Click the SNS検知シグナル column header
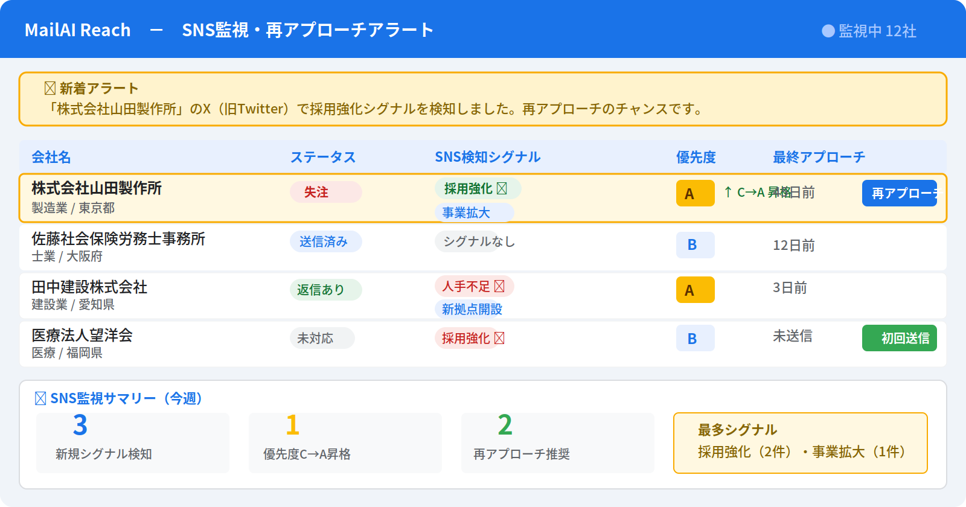 point(488,157)
